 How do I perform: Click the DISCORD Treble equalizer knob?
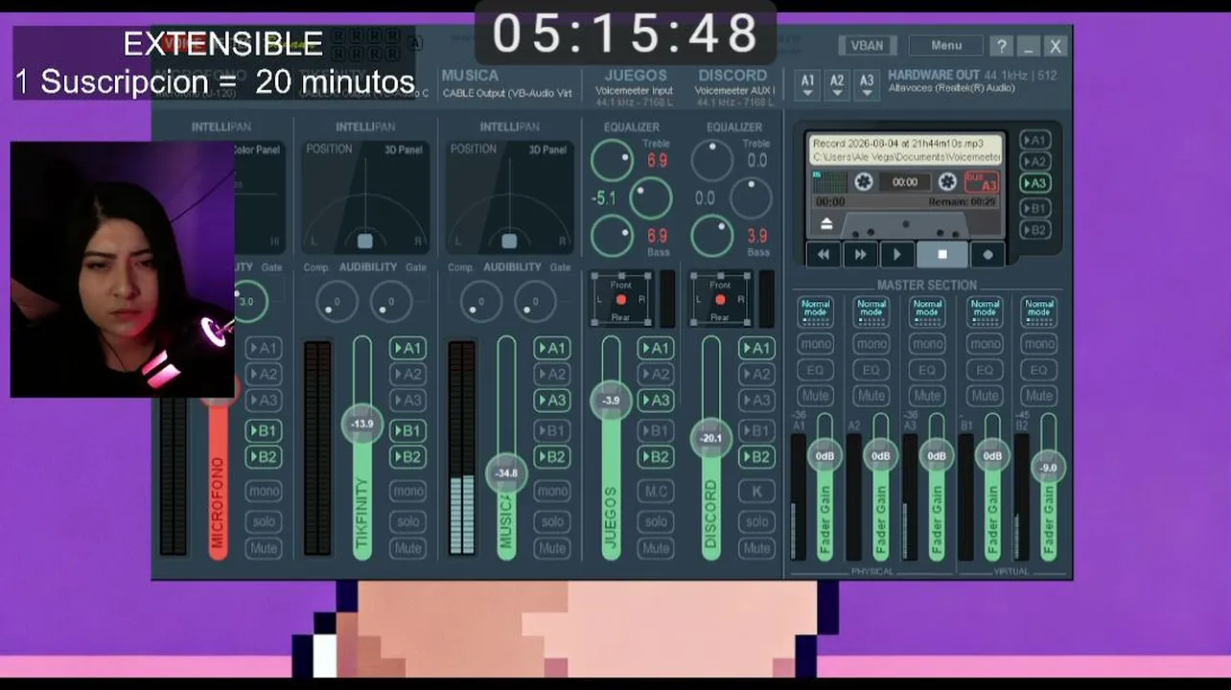click(711, 160)
